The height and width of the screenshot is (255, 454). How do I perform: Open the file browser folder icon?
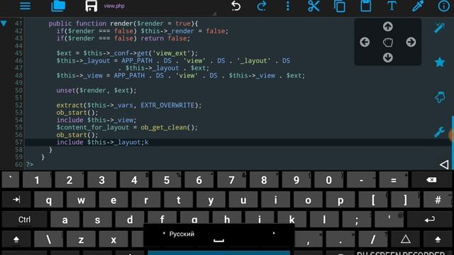tap(58, 6)
